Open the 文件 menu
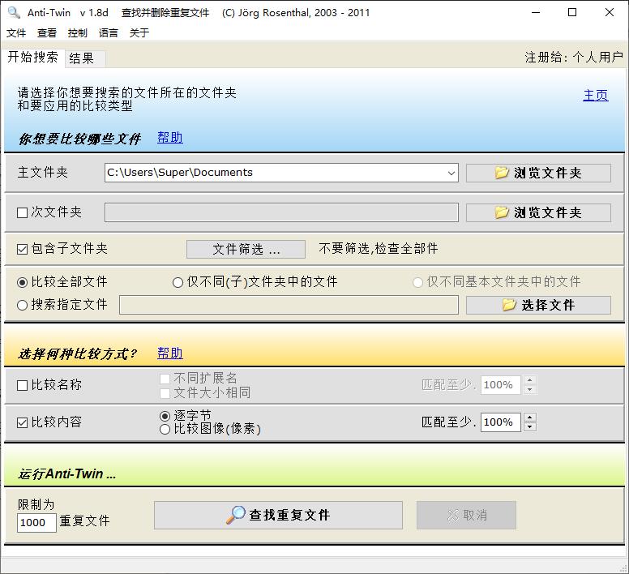 tap(16, 33)
